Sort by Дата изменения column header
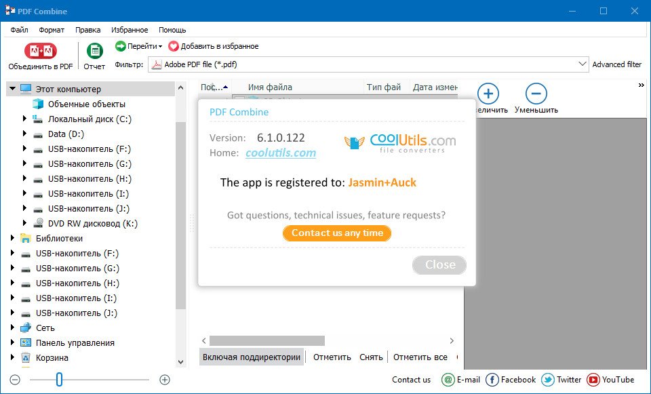Viewport: 651px width, 394px height. tap(434, 87)
